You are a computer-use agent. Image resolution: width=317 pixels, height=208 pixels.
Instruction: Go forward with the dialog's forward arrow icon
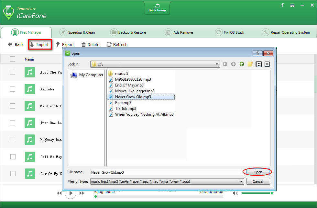click(233, 64)
